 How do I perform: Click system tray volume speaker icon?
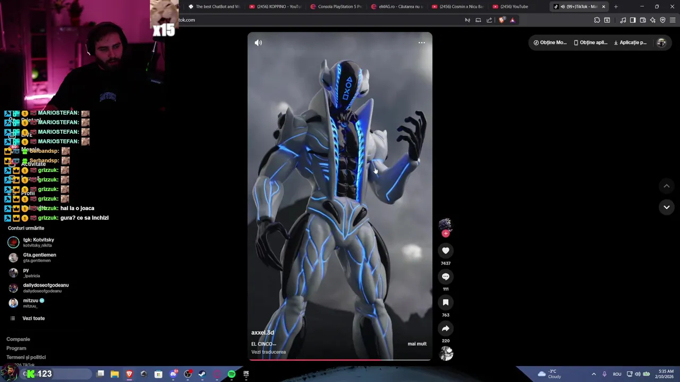point(637,374)
